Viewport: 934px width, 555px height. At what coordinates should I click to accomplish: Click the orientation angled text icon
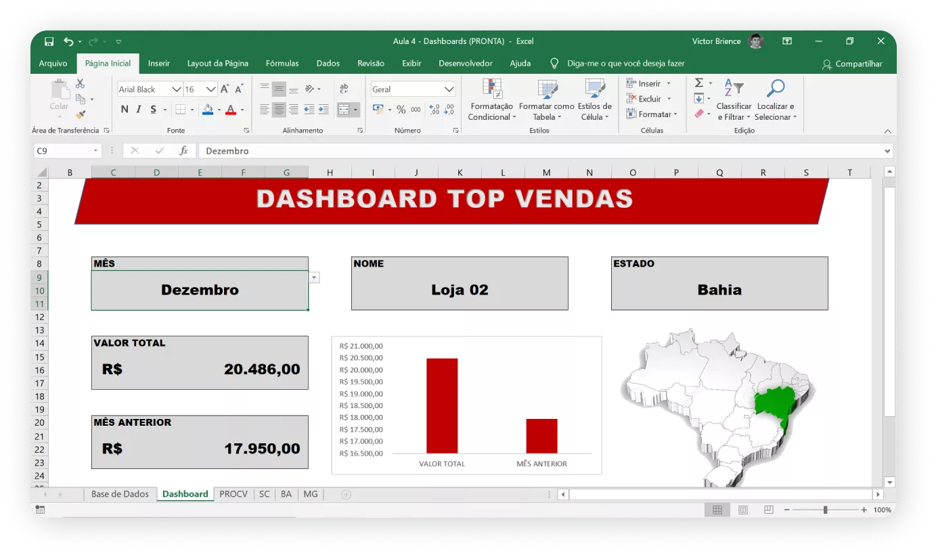[309, 89]
